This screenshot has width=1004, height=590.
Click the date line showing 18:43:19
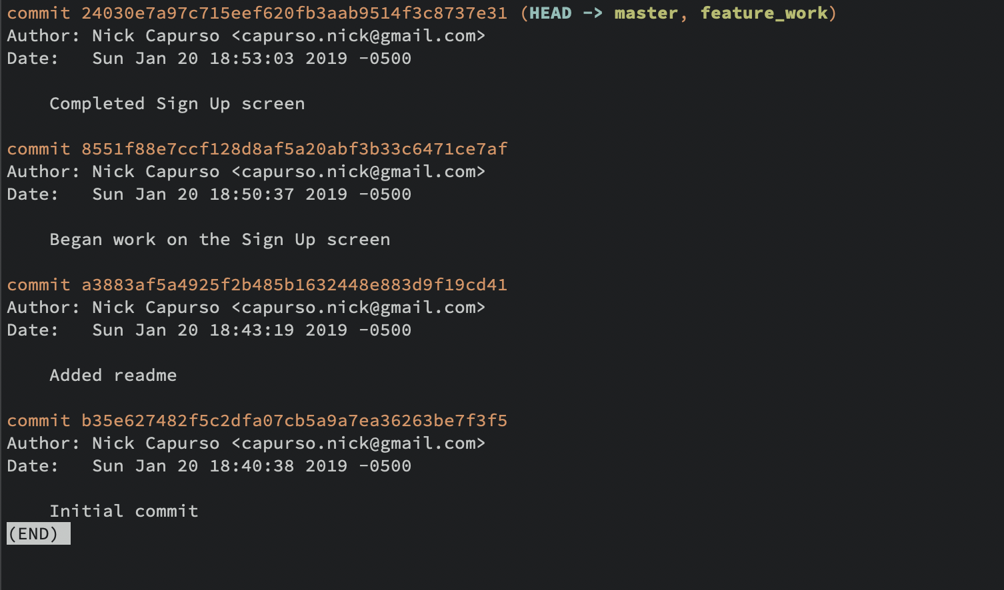(x=209, y=330)
